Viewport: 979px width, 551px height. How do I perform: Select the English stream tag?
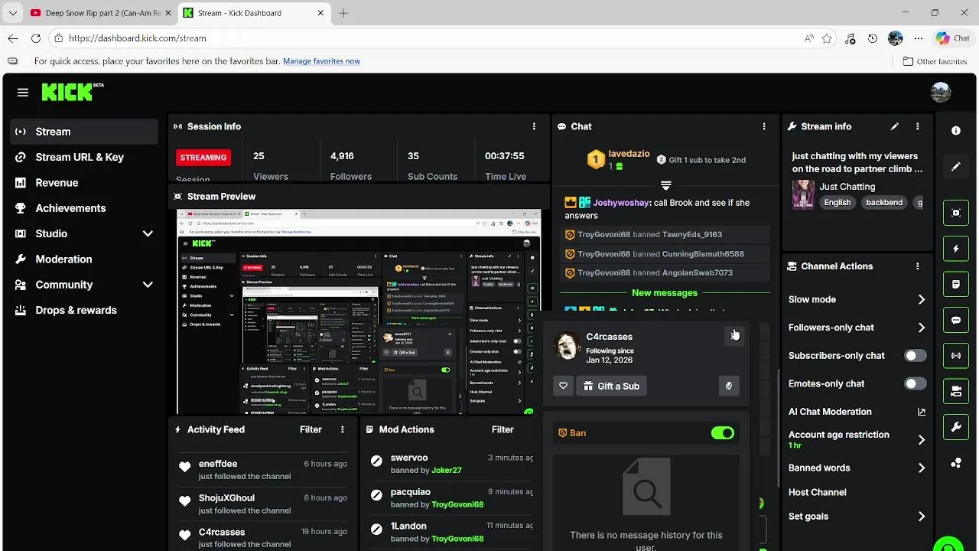837,202
